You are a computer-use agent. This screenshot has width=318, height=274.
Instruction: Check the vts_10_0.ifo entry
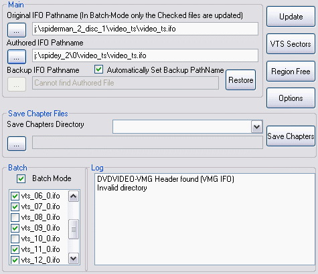(x=15, y=239)
